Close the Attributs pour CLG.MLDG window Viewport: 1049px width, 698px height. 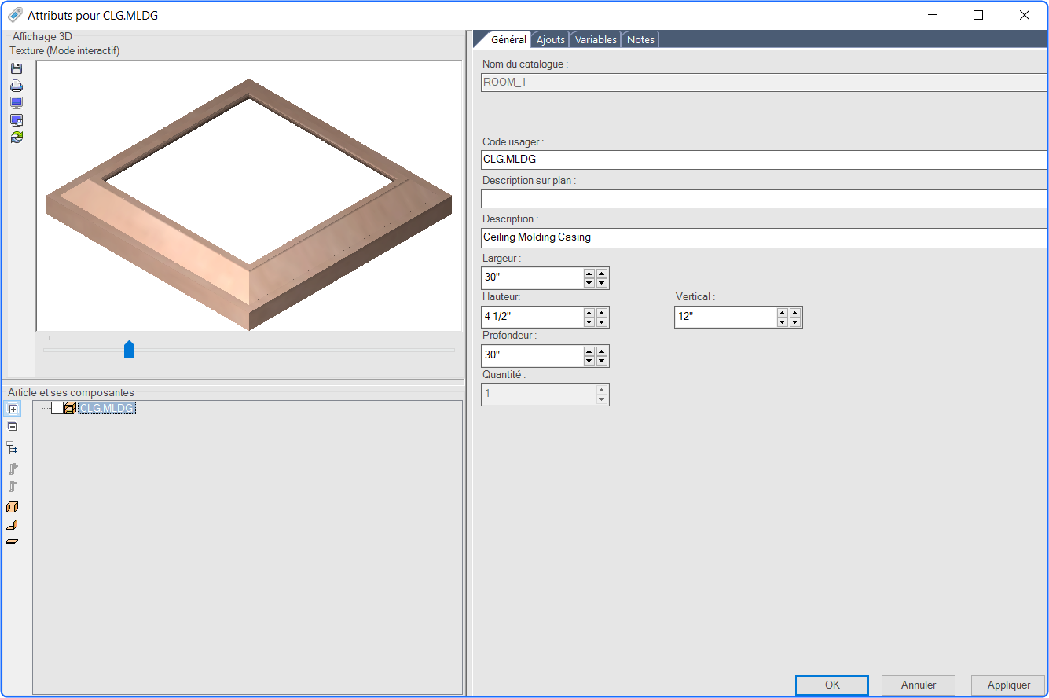[x=1025, y=15]
